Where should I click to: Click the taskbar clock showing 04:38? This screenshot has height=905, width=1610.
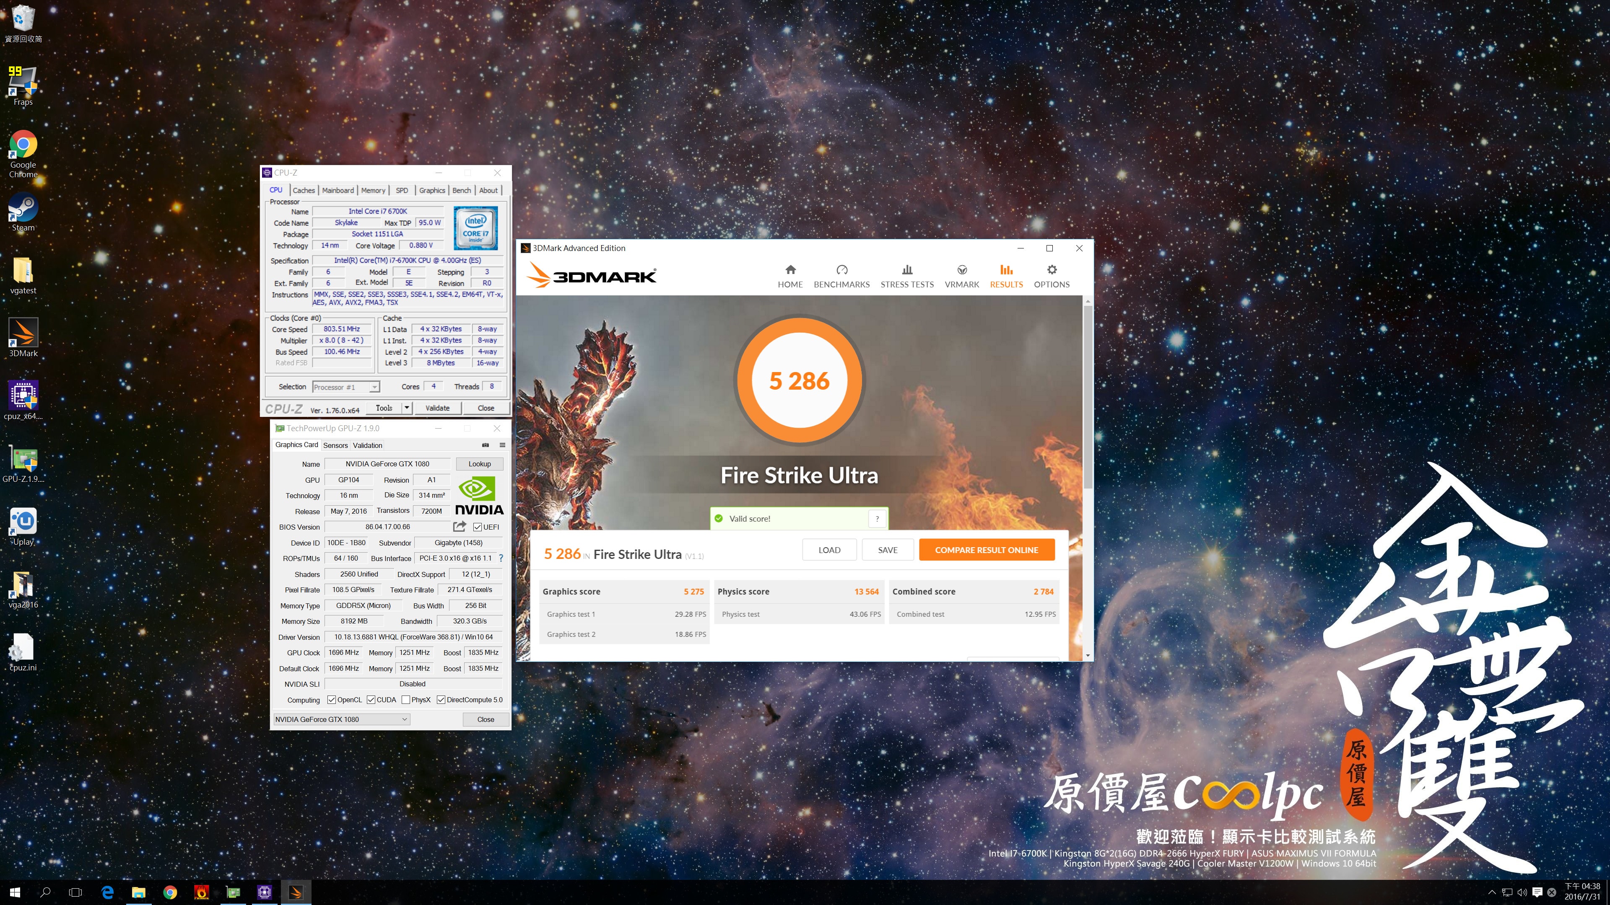click(1582, 892)
